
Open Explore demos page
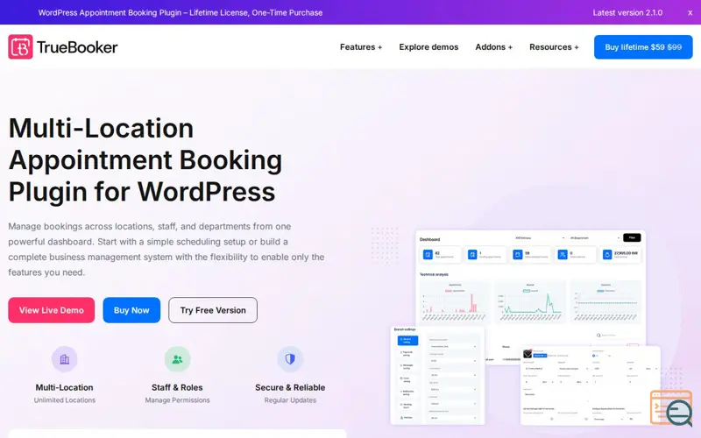pos(428,47)
